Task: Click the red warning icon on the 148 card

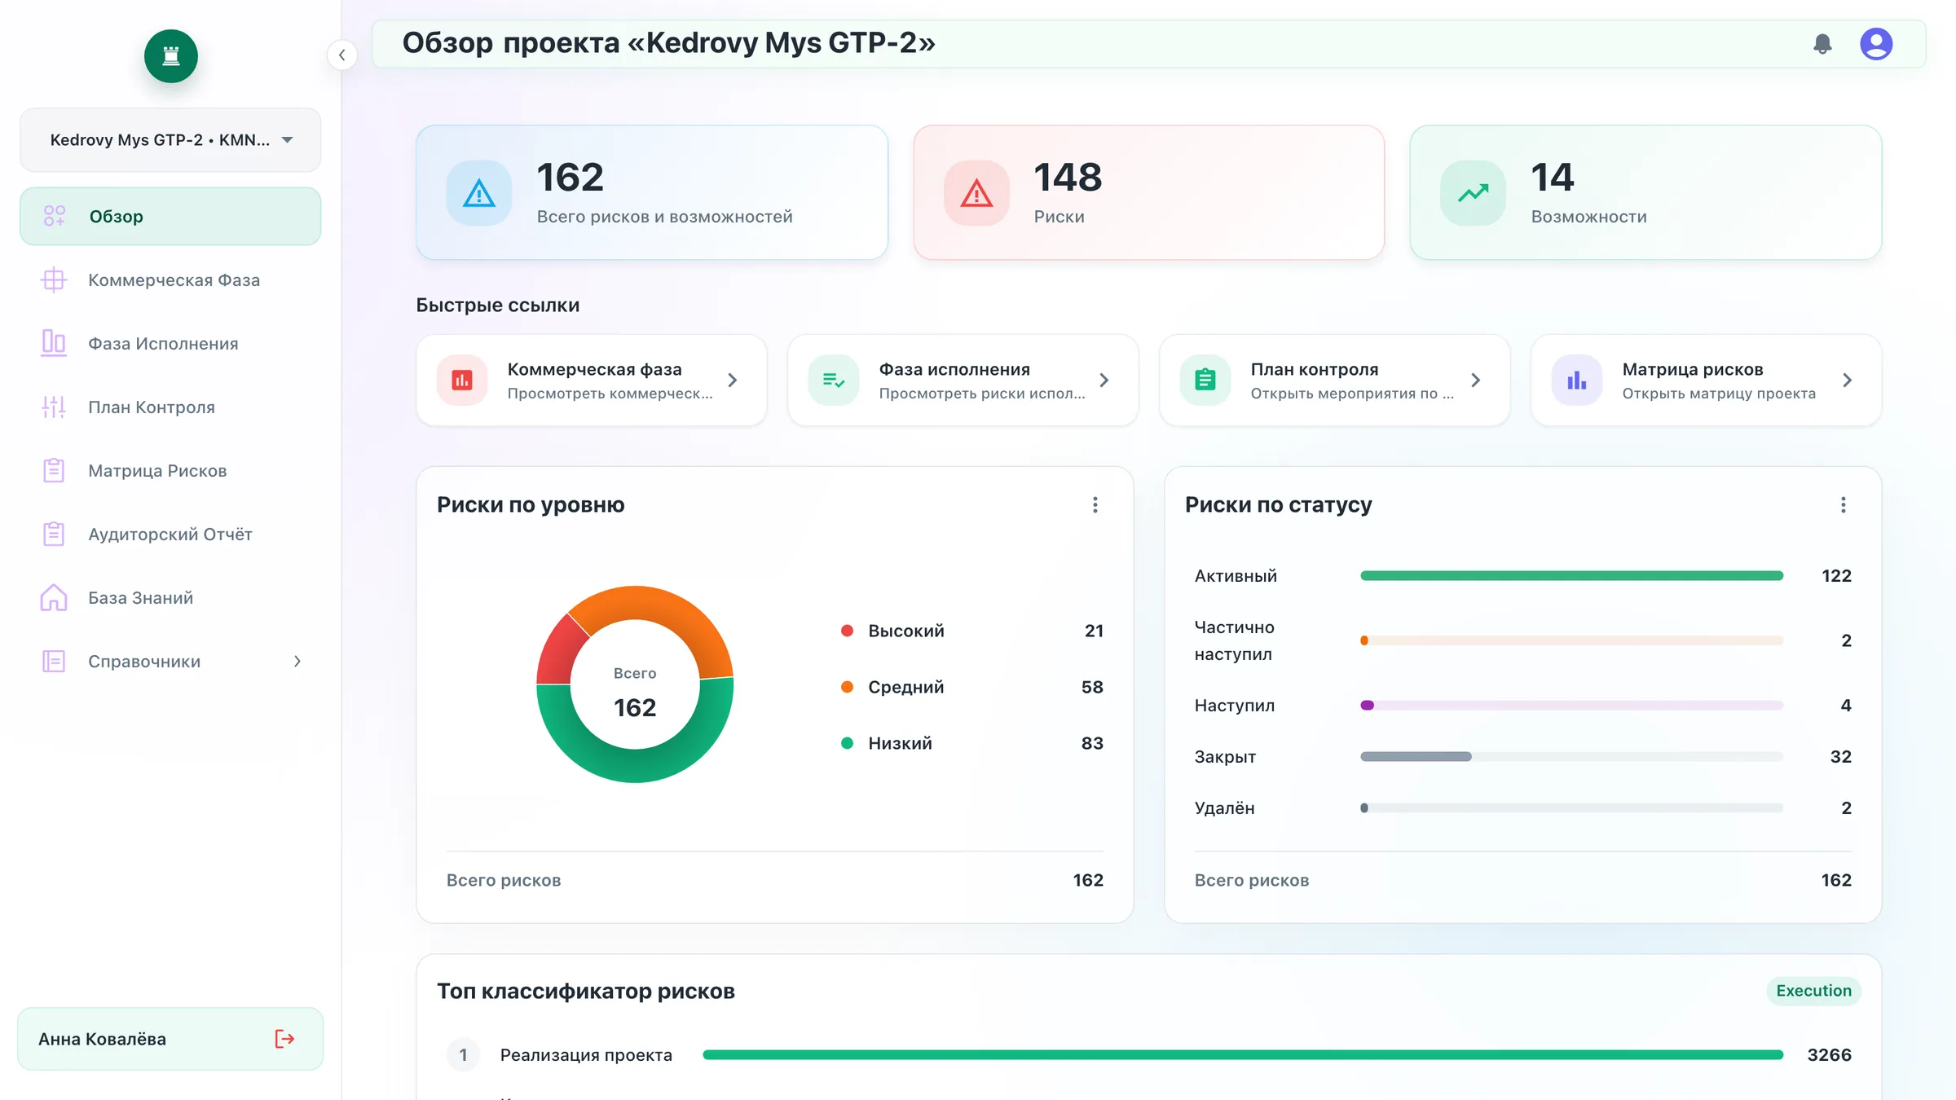Action: click(976, 193)
